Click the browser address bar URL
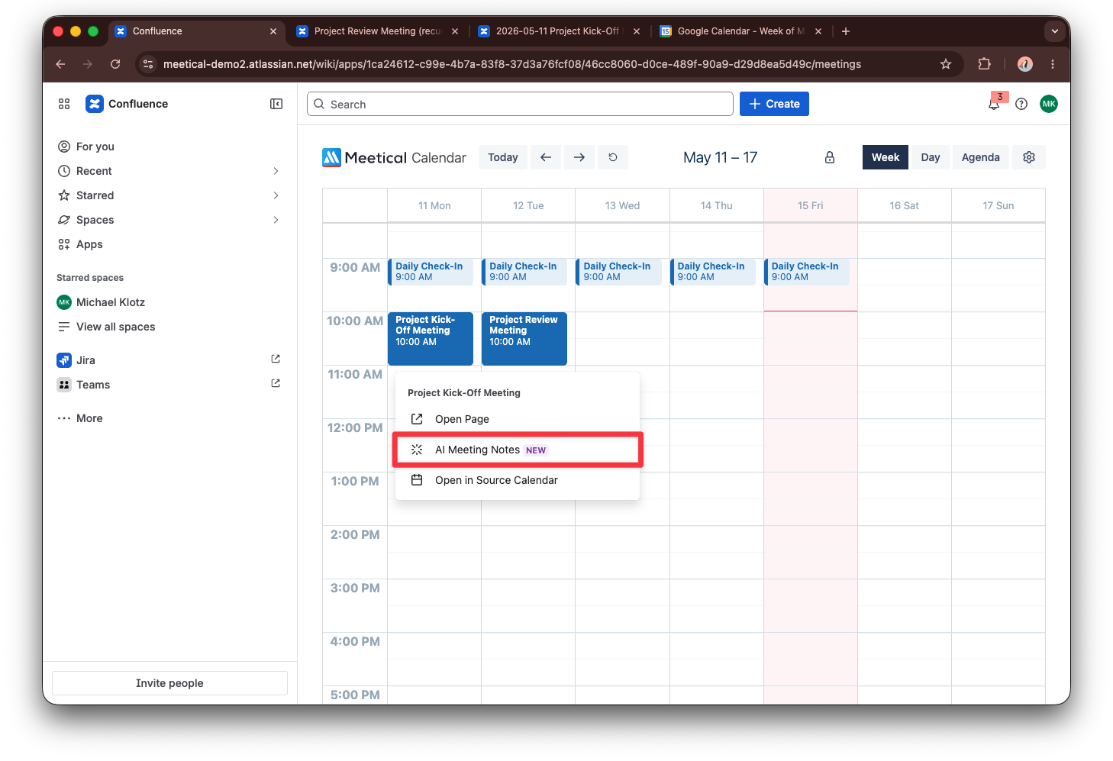 (x=512, y=64)
